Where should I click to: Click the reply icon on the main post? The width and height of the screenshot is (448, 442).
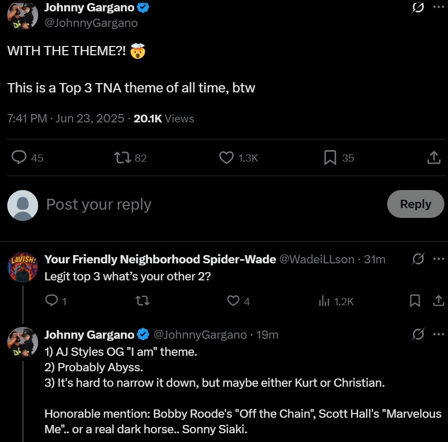(x=19, y=157)
